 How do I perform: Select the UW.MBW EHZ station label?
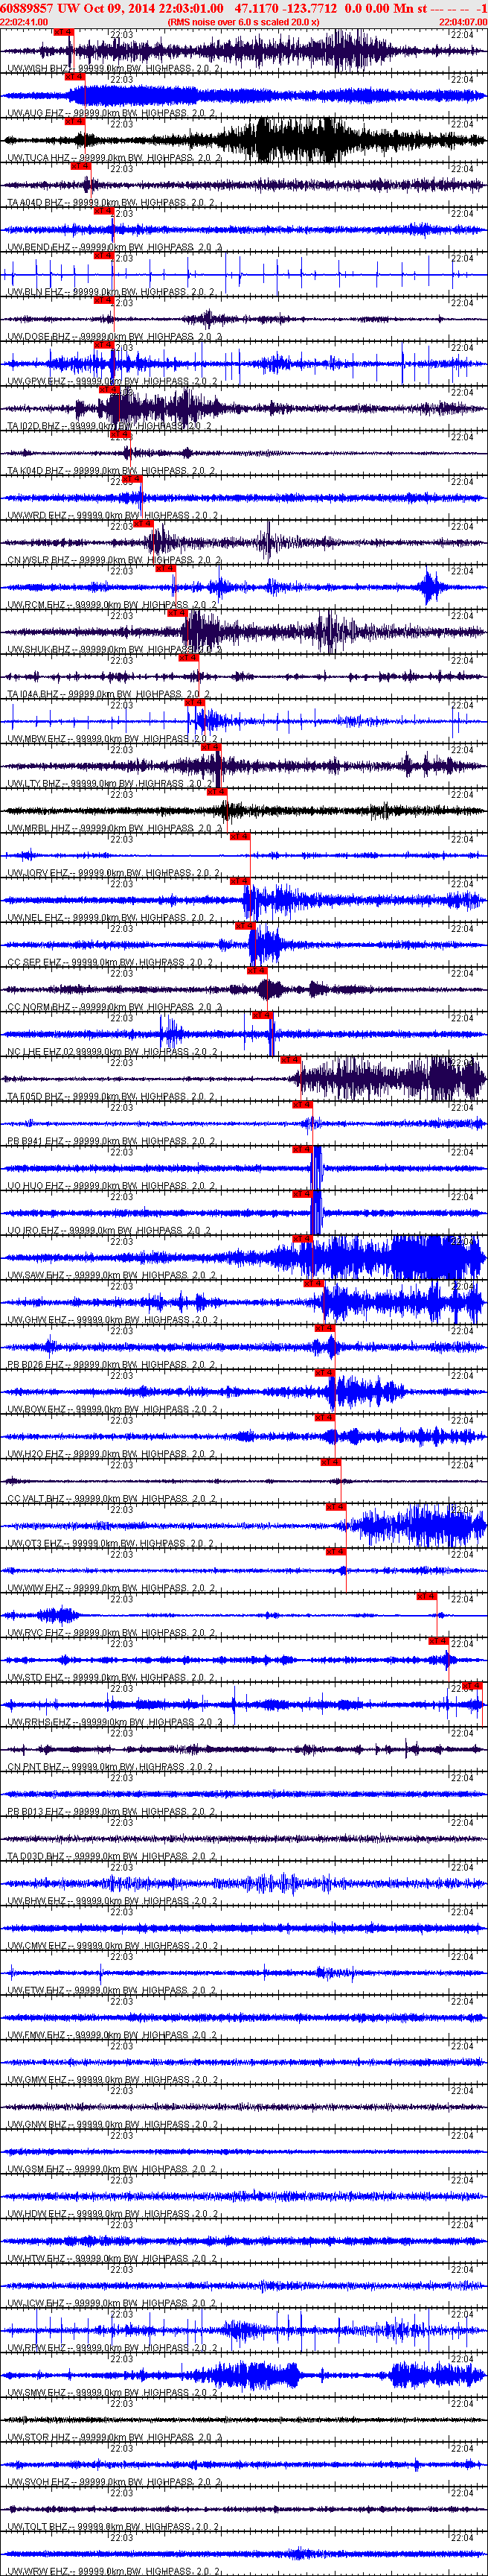click(x=111, y=739)
